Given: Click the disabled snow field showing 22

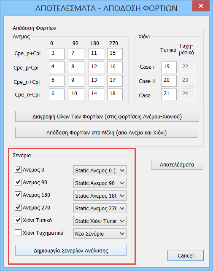Looking at the screenshot, I should coord(187,67).
